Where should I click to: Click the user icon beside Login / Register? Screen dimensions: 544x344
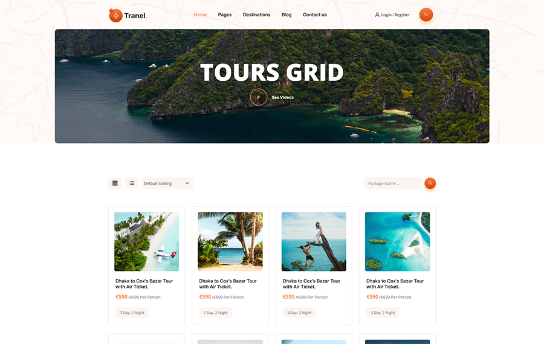click(377, 14)
